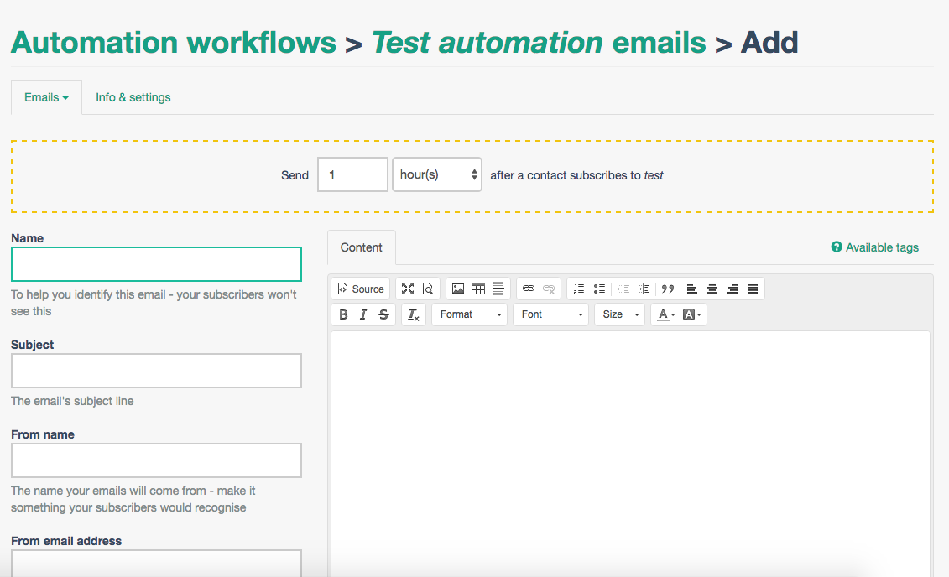
Task: Toggle strikethrough formatting
Action: pos(383,314)
